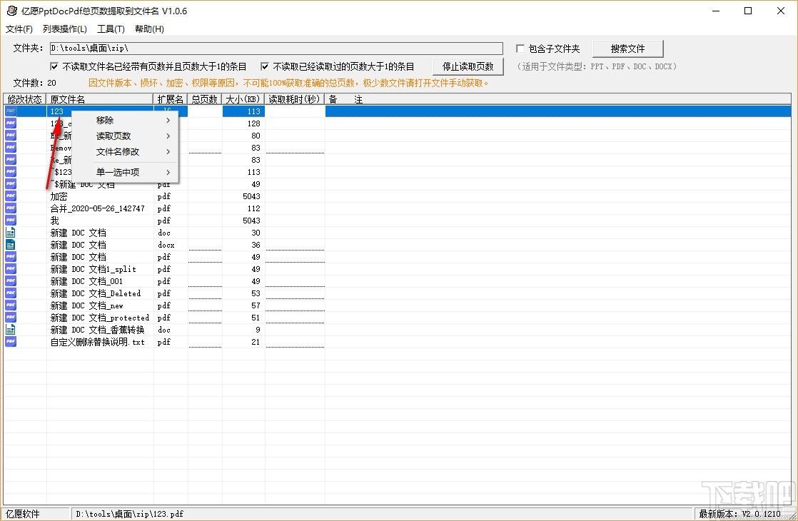Click the 亿愿软件 status bar label
Image resolution: width=798 pixels, height=521 pixels.
tap(23, 514)
